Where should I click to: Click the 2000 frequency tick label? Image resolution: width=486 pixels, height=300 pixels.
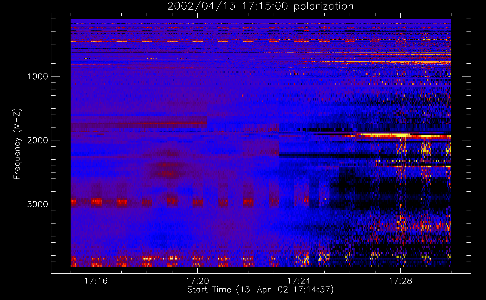pos(38,140)
